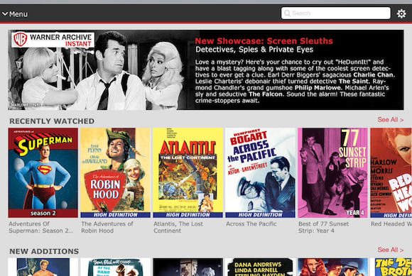
Task: Choose the Across The Pacific poster
Action: pos(260,172)
